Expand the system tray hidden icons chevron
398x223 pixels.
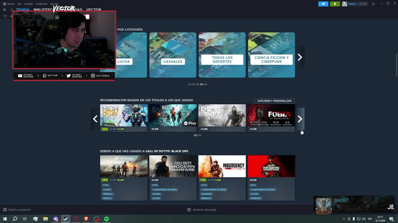[344, 219]
